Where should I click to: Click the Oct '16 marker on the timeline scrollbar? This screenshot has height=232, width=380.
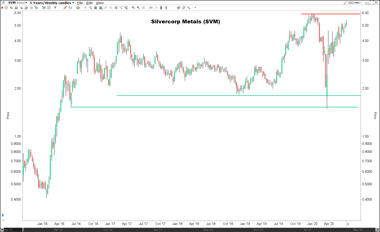click(x=108, y=230)
